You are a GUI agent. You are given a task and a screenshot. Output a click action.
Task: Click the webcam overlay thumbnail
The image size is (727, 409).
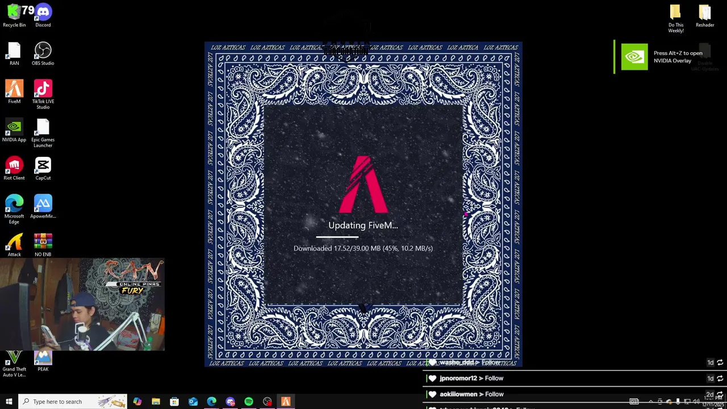click(82, 304)
